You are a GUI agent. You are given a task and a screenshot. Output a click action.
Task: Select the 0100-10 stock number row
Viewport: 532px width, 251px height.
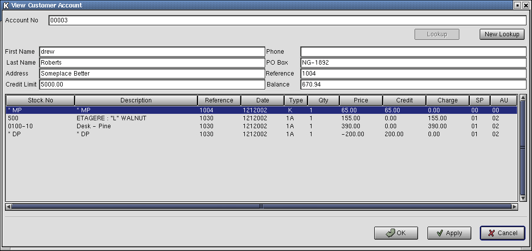click(262, 126)
